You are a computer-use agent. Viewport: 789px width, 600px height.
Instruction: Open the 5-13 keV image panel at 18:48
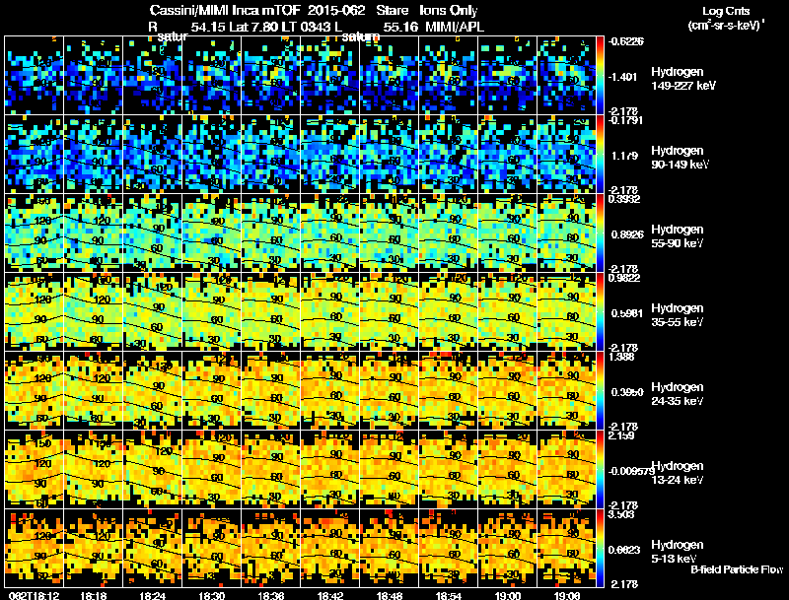click(390, 548)
